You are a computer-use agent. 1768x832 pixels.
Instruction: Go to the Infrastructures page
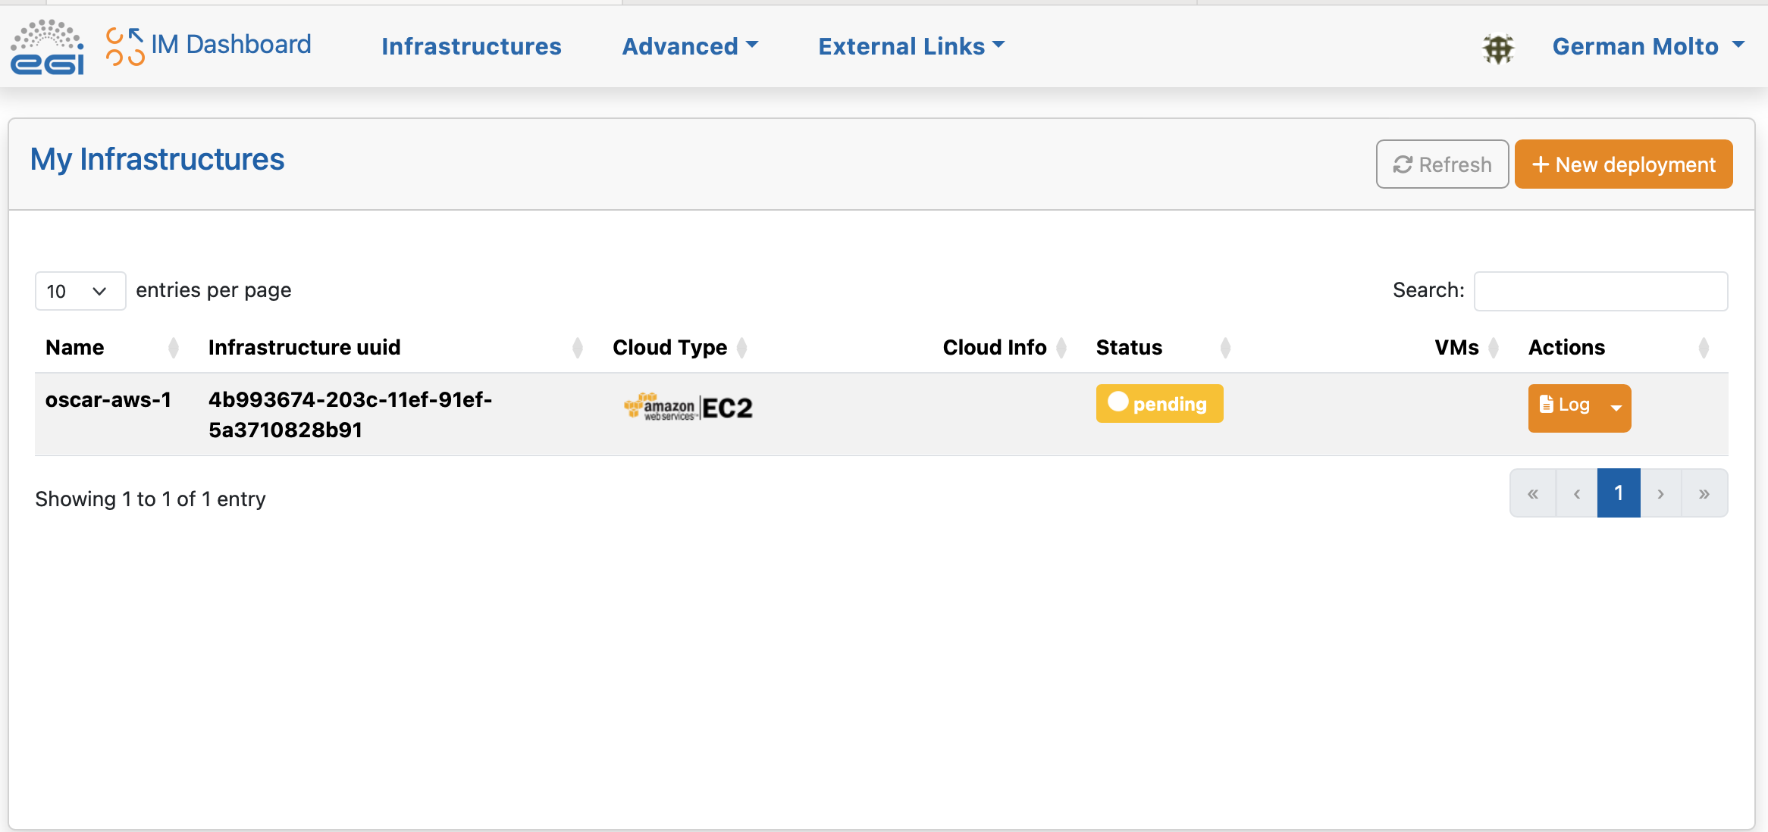coord(471,47)
